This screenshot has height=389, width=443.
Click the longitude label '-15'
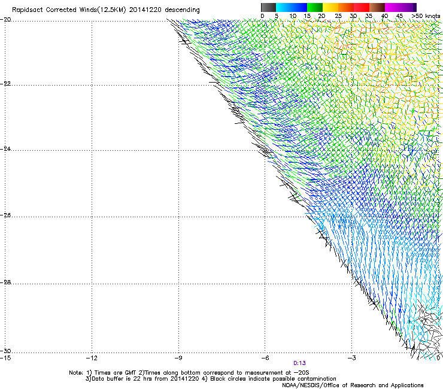[5, 358]
